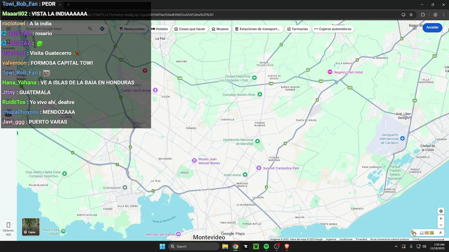Center map on my location
This screenshot has height=252, width=449.
pyautogui.click(x=441, y=211)
